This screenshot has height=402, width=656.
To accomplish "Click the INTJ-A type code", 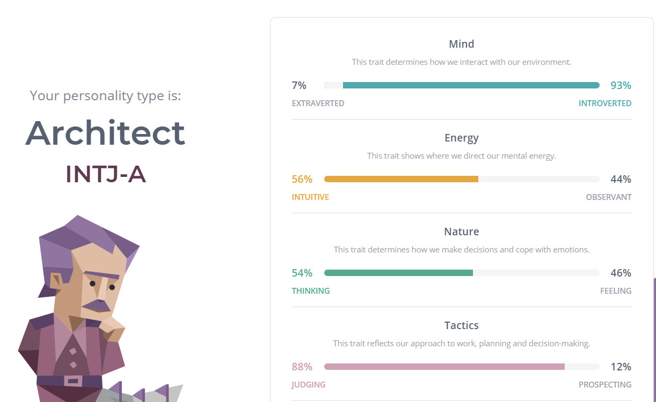I will [105, 174].
